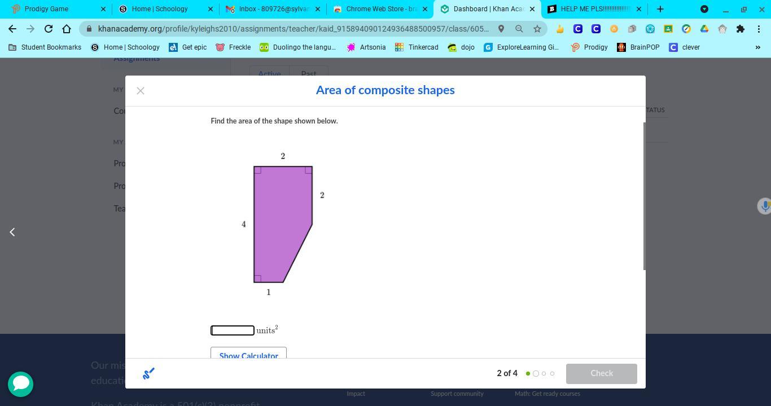This screenshot has height=406, width=771.
Task: Show more bookmarks overflow chevron
Action: pos(757,47)
